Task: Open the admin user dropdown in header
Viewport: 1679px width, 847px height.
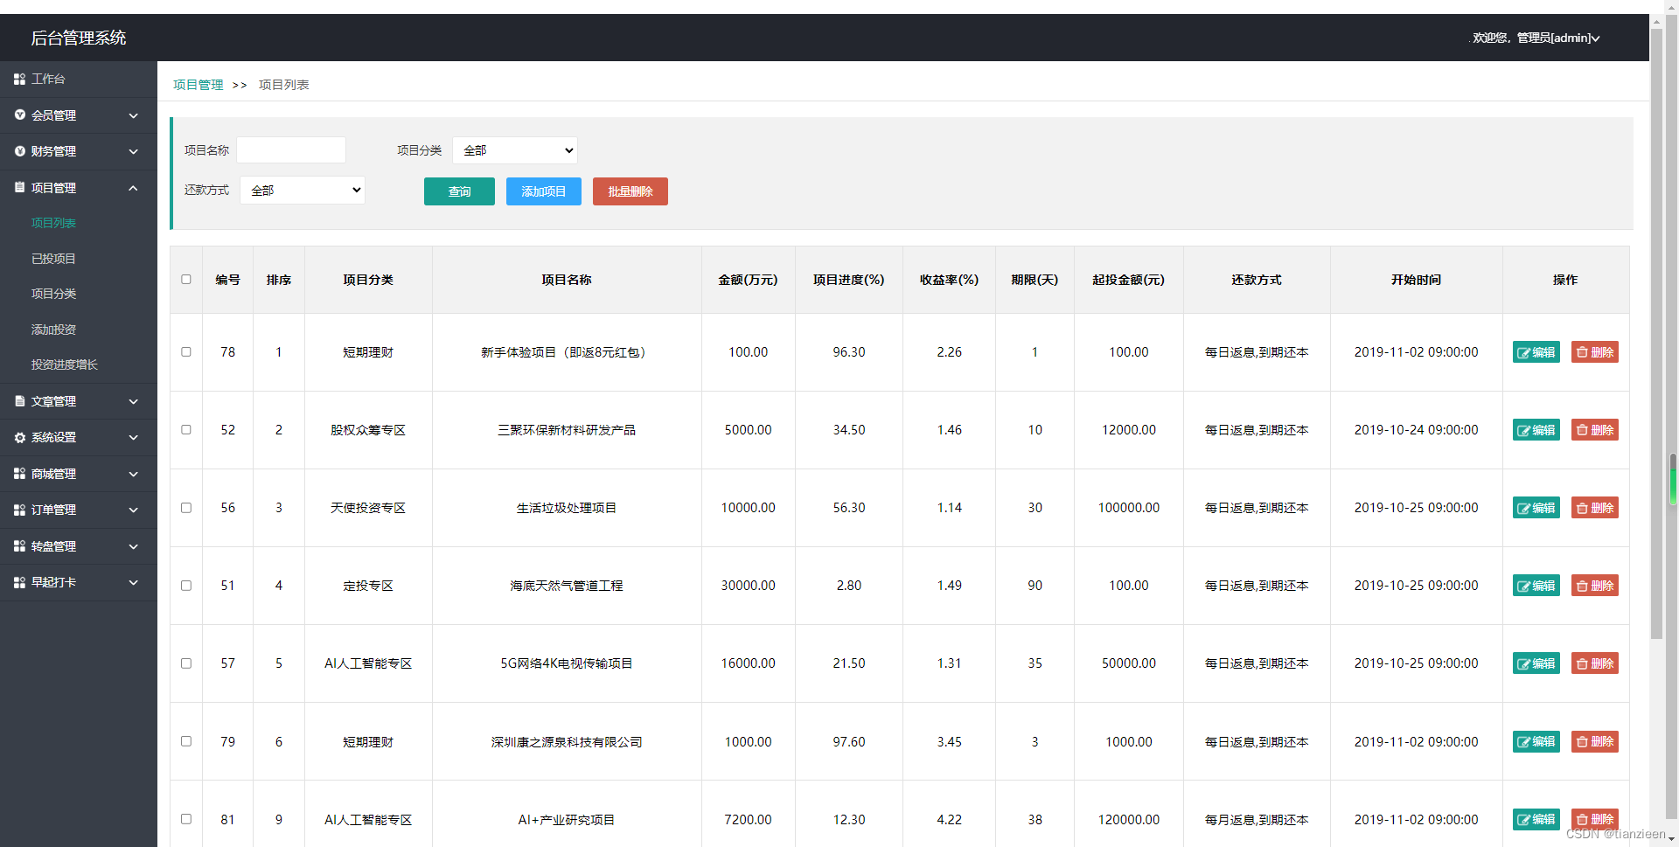Action: [1536, 38]
